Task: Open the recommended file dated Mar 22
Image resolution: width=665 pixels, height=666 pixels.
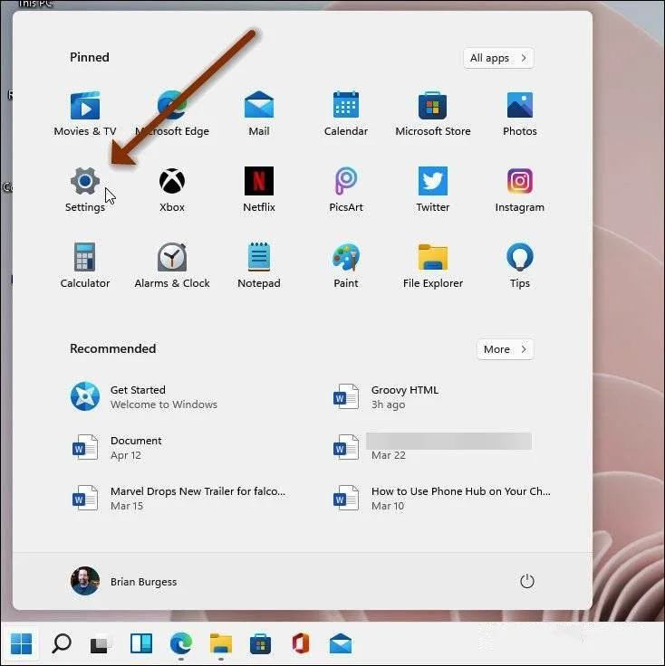Action: tap(431, 447)
